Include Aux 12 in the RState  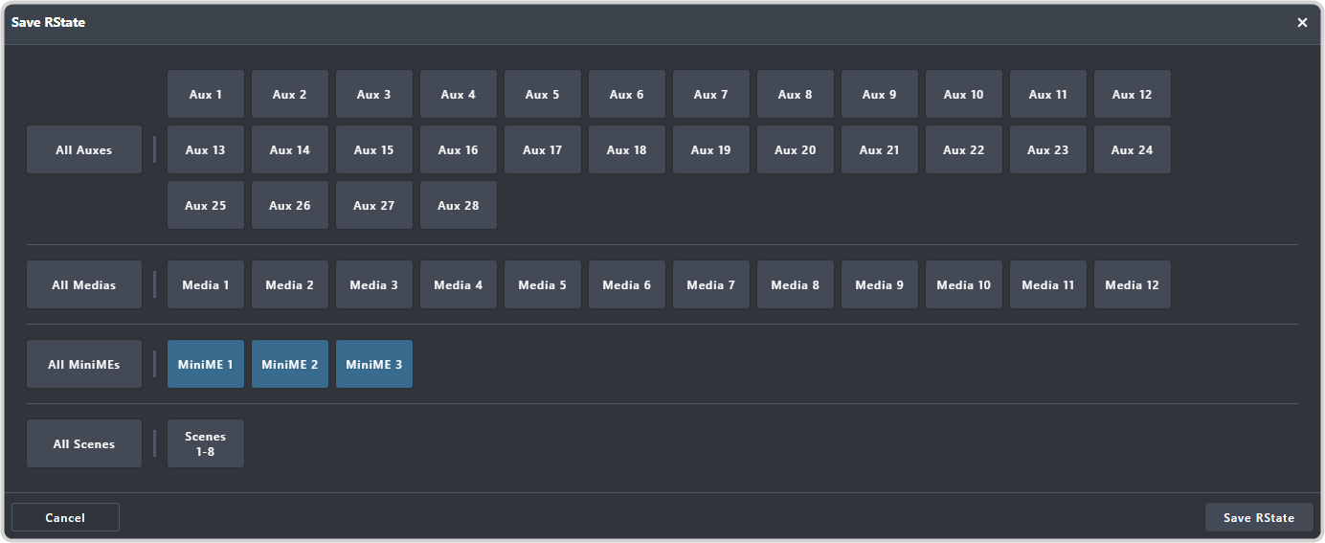1133,94
